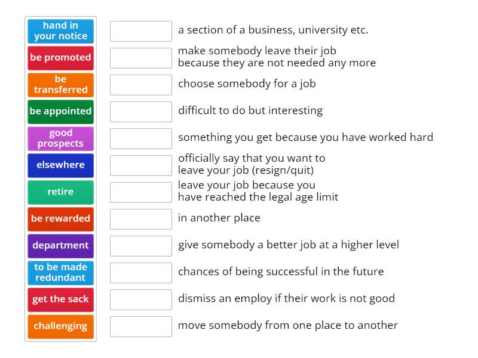The image size is (478, 358).
Task: Click the answer box beside 'chances of being successful'
Action: click(140, 271)
